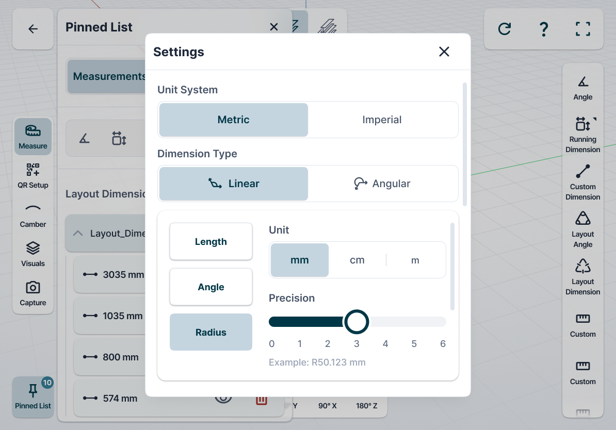Screen dimensions: 616x430
Task: Close the Settings dialog
Action: point(444,52)
